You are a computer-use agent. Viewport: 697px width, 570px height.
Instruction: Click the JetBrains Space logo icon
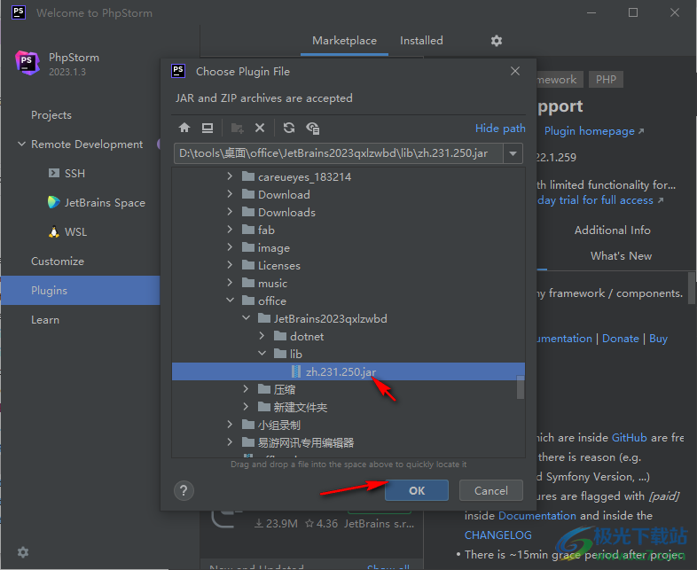[54, 202]
